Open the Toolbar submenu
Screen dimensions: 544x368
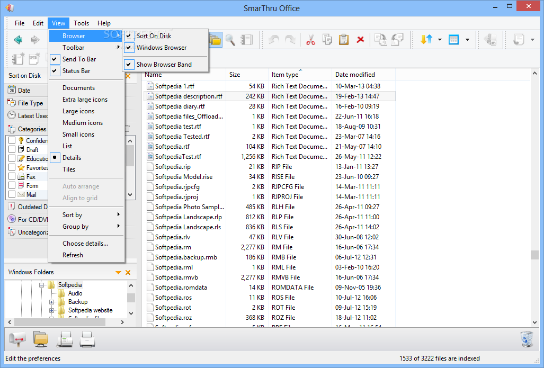86,48
